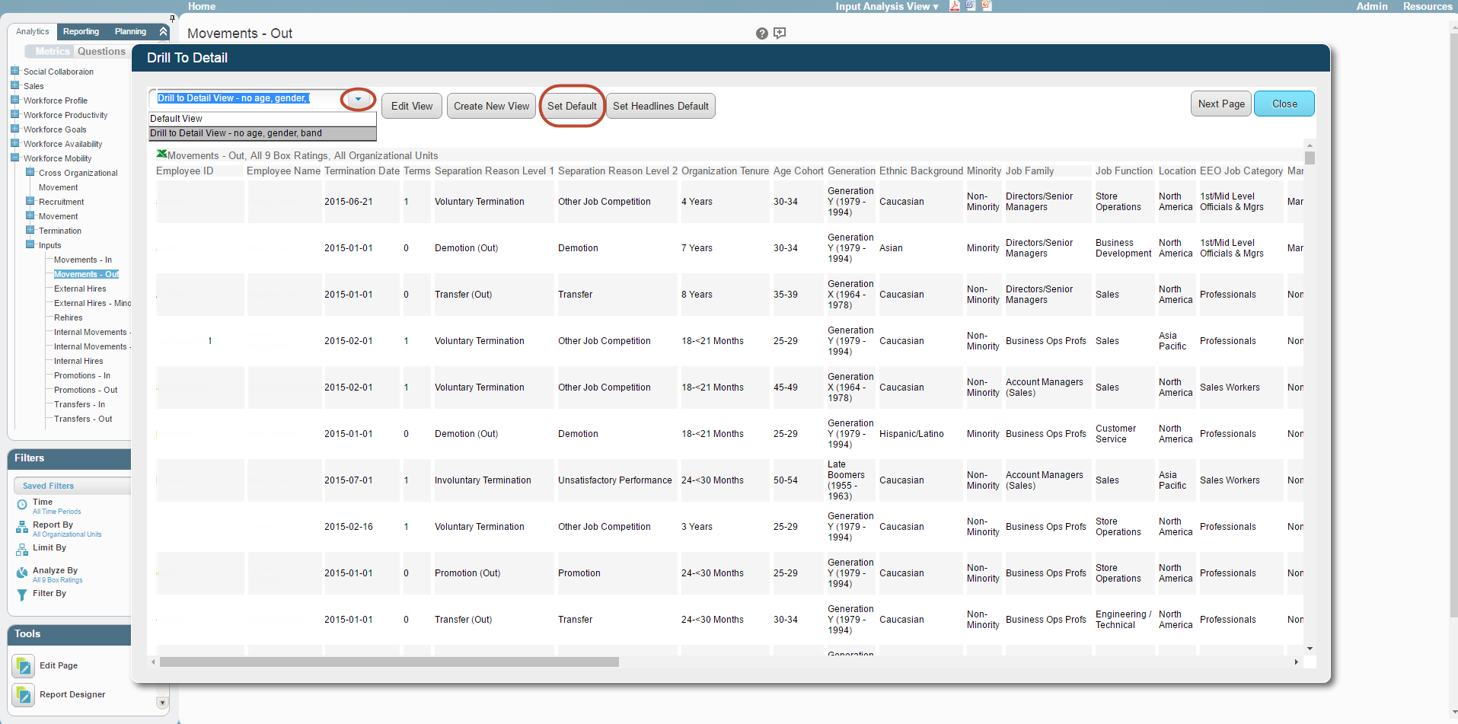Click the horizontal scrollbar thumb of the table
This screenshot has height=724, width=1458.
coord(389,662)
